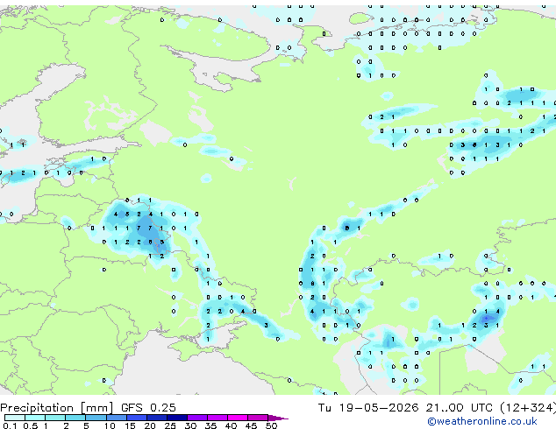Click the legend label '10'
Viewport: 556px width, 429px height.
tap(110, 425)
